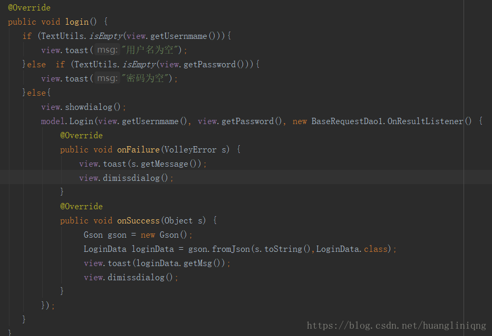This screenshot has width=492, height=336.
Task: Click the @Override annotation above onSuccess
Action: pyautogui.click(x=81, y=207)
